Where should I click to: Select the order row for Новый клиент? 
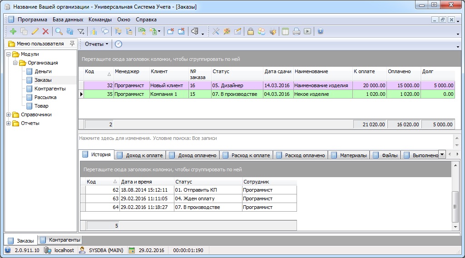(x=267, y=85)
